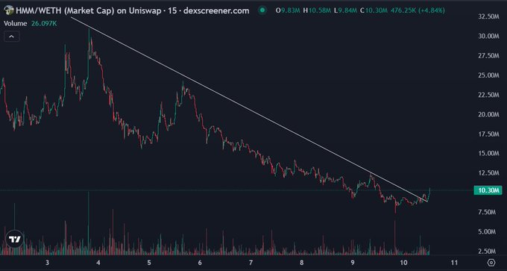Click the 17.50M price axis label

click(488, 134)
